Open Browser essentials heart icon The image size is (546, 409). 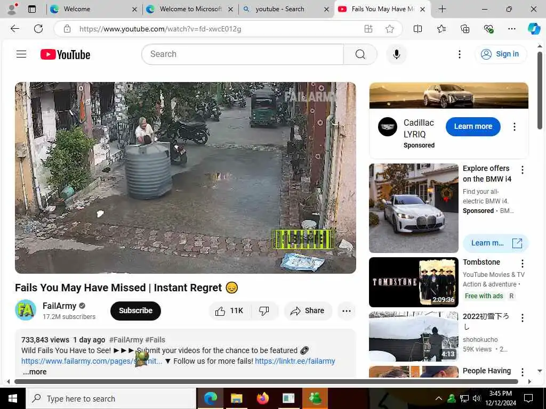(x=488, y=29)
